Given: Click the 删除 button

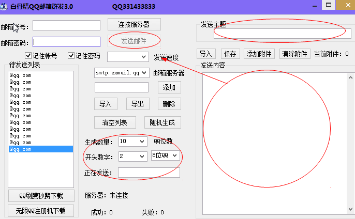Looking at the screenshot, I should click(169, 104).
